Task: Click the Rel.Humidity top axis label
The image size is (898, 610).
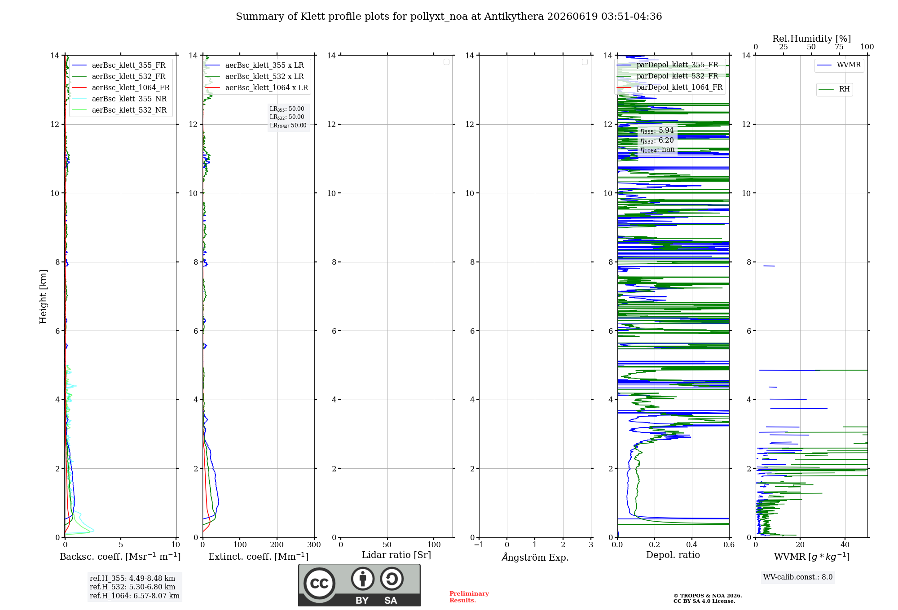Action: click(811, 39)
